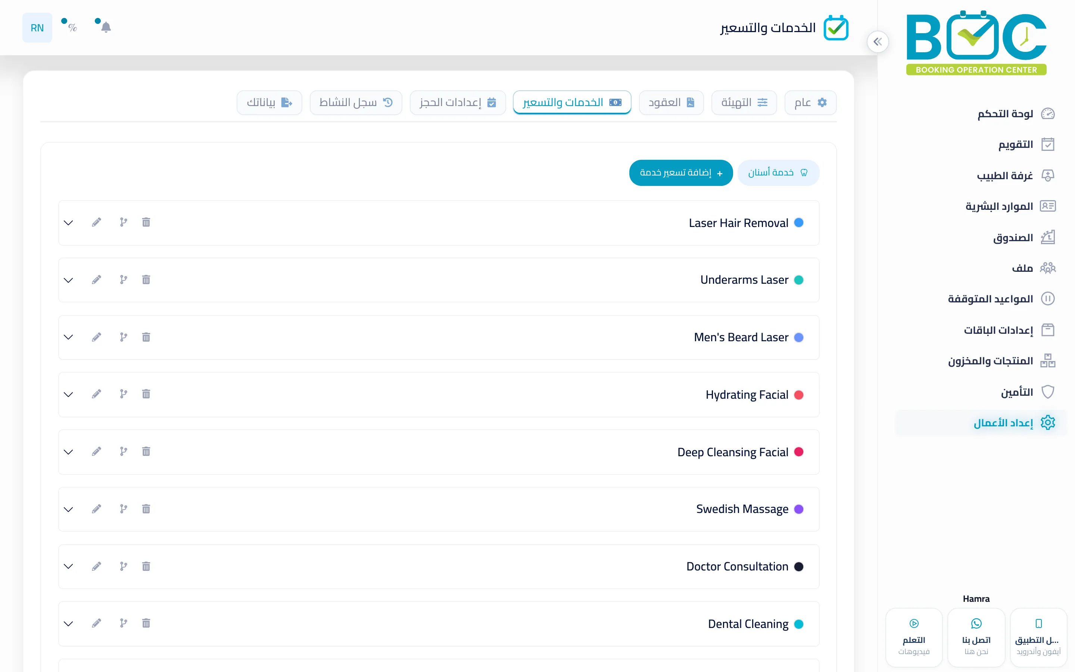Expand the Hydrating Facial row
Image resolution: width=1075 pixels, height=672 pixels.
pyautogui.click(x=68, y=394)
